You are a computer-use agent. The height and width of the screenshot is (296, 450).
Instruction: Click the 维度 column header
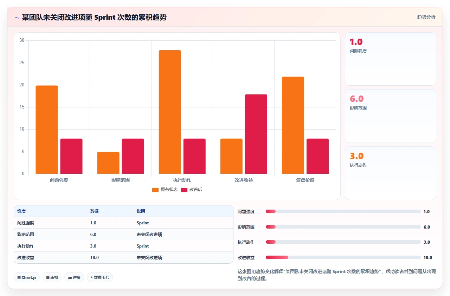21,211
